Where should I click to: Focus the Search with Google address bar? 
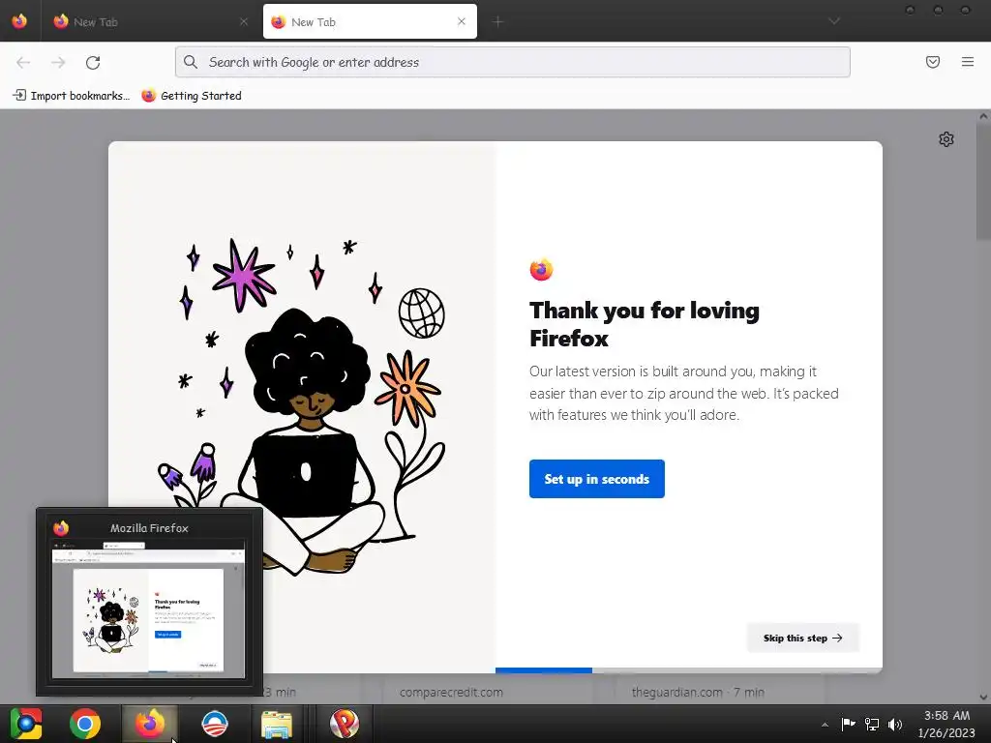coord(513,62)
